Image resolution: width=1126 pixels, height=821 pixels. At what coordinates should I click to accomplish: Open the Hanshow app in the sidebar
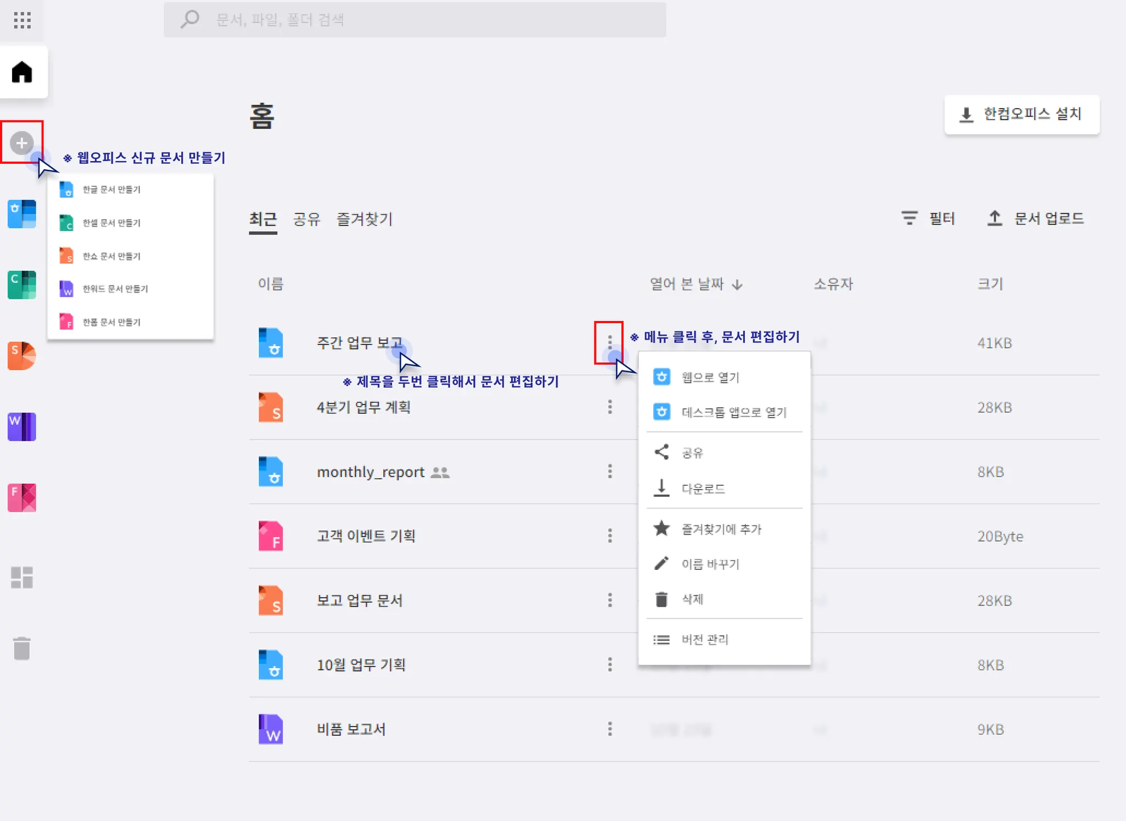22,356
